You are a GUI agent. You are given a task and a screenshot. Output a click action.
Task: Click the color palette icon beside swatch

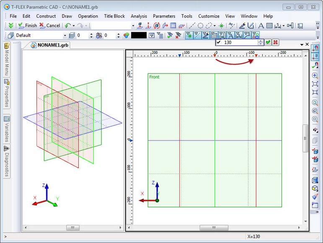click(x=126, y=36)
